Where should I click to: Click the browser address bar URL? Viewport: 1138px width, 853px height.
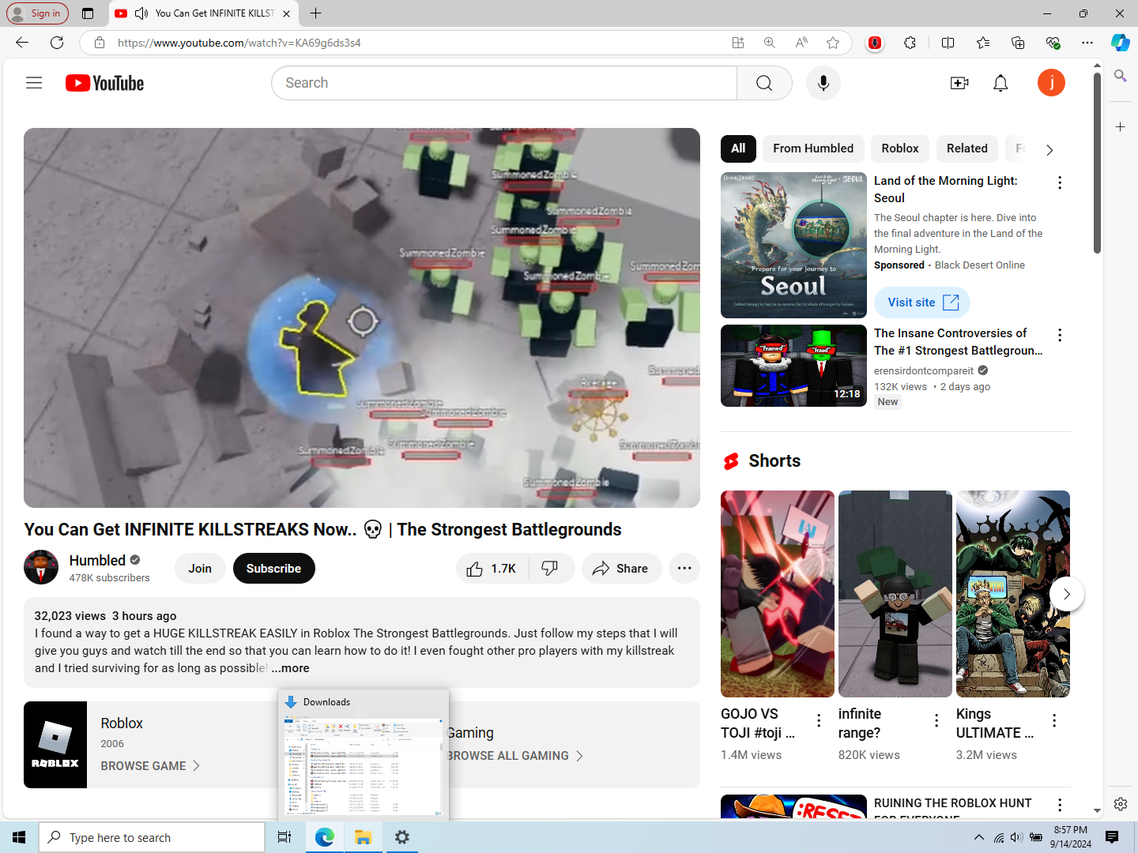pyautogui.click(x=239, y=43)
